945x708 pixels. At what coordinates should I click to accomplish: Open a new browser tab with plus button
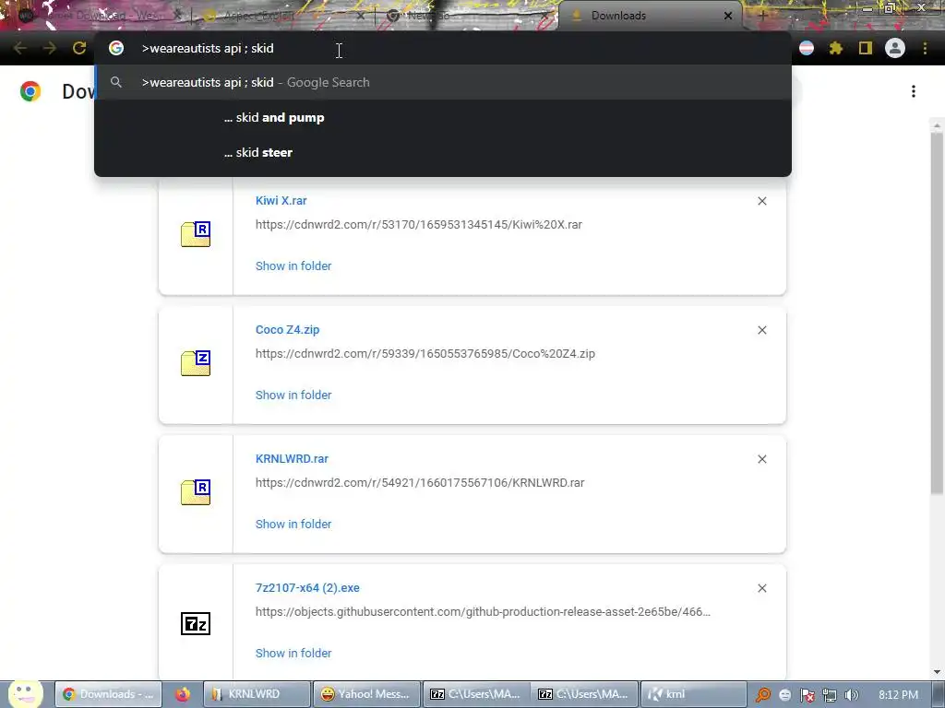click(x=762, y=16)
